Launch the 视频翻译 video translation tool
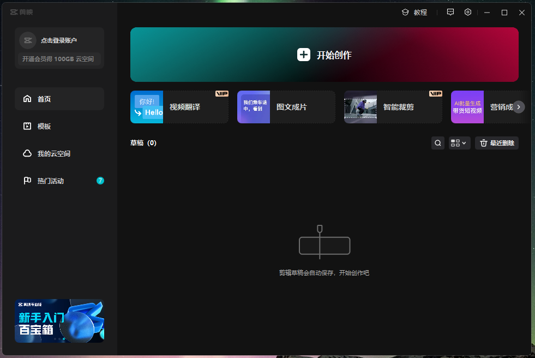 point(179,107)
